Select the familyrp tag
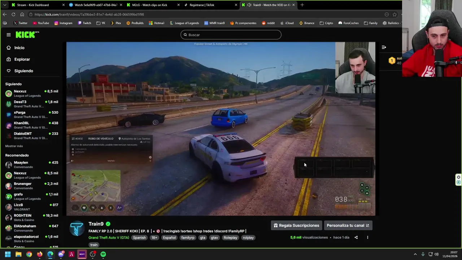The width and height of the screenshot is (462, 260). click(188, 238)
